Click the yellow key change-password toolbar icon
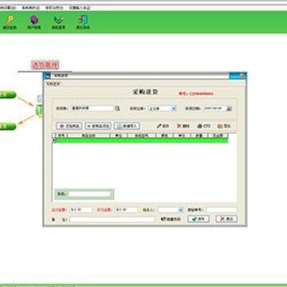Image resolution: width=287 pixels, height=287 pixels. (10, 22)
